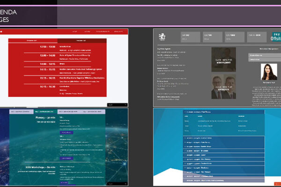Click the female speaker portrait photo
Viewport: 281px width, 187px height.
coord(268,73)
